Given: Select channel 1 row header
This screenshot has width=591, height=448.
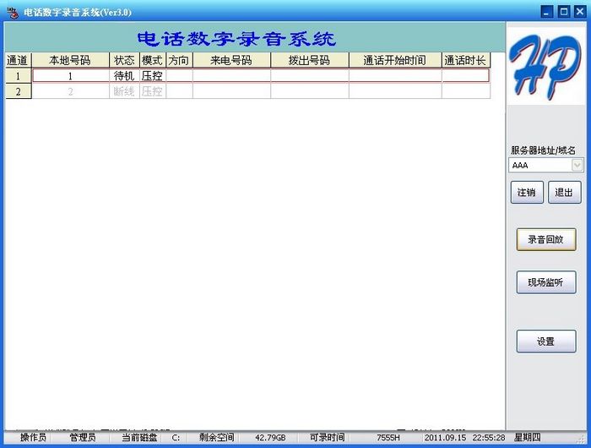Looking at the screenshot, I should (18, 76).
